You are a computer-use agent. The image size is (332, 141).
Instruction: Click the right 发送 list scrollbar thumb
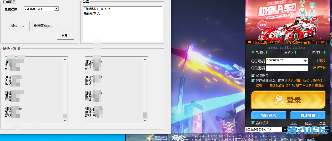pyautogui.click(x=145, y=116)
